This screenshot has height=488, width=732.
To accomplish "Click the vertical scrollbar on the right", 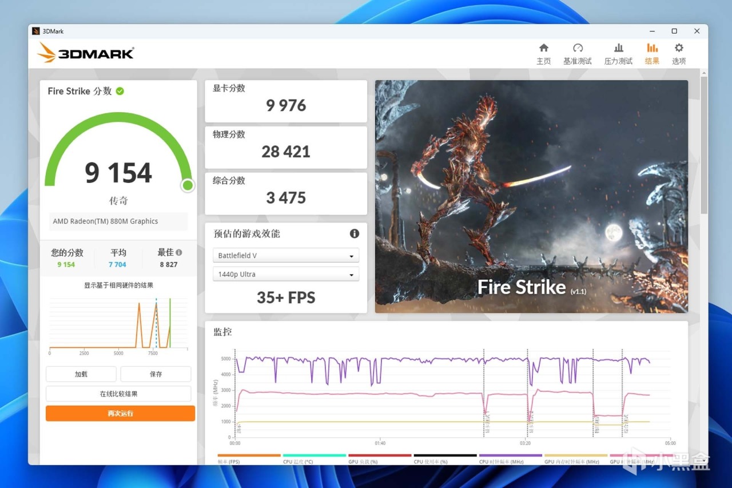I will pyautogui.click(x=704, y=146).
